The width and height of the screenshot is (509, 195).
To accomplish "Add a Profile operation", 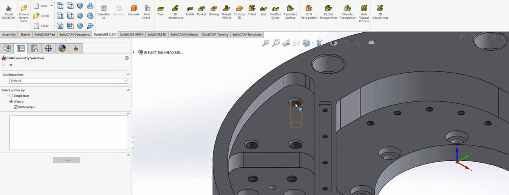I will pos(190,11).
